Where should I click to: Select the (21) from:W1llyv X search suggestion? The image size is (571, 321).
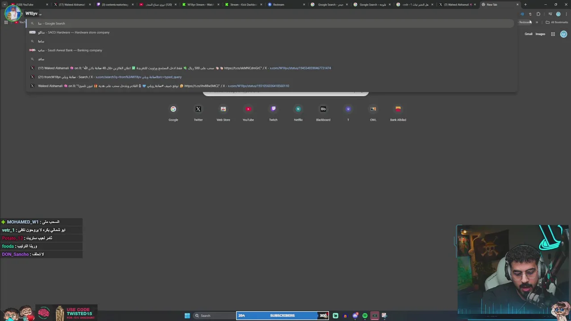(x=271, y=77)
